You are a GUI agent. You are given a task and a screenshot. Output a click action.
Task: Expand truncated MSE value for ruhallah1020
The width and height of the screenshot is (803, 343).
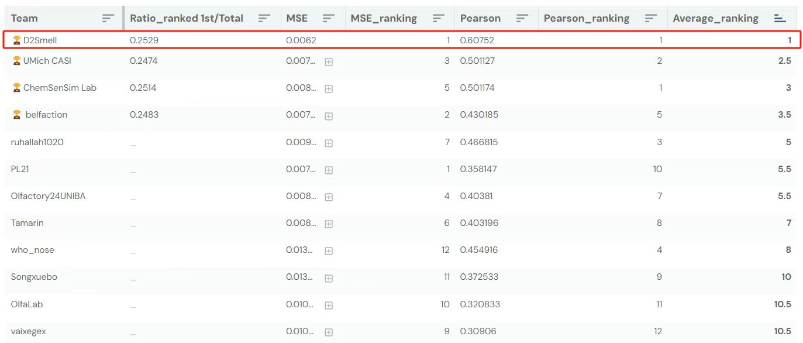point(329,143)
